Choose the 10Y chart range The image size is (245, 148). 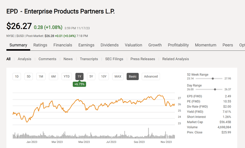(104, 76)
